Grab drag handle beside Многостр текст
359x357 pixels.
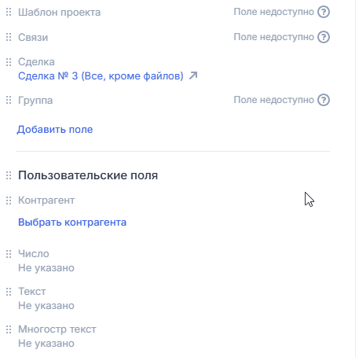(x=9, y=329)
